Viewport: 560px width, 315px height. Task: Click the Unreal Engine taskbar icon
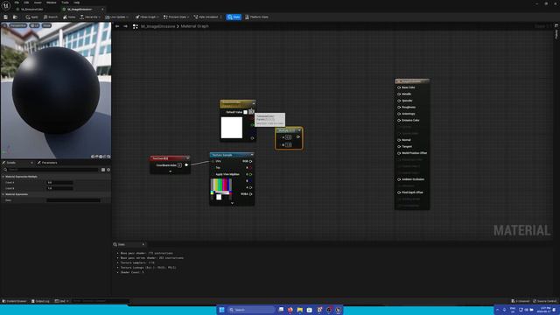[x=338, y=310]
